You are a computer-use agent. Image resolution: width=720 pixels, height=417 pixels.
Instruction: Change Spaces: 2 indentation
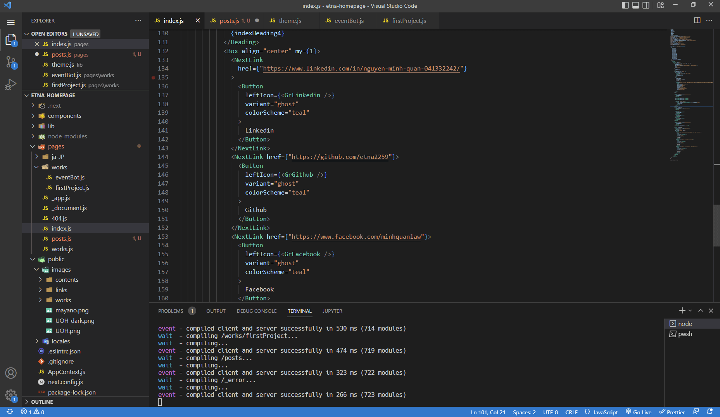click(x=524, y=412)
